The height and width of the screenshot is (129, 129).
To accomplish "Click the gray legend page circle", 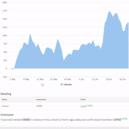I will point(43,85).
